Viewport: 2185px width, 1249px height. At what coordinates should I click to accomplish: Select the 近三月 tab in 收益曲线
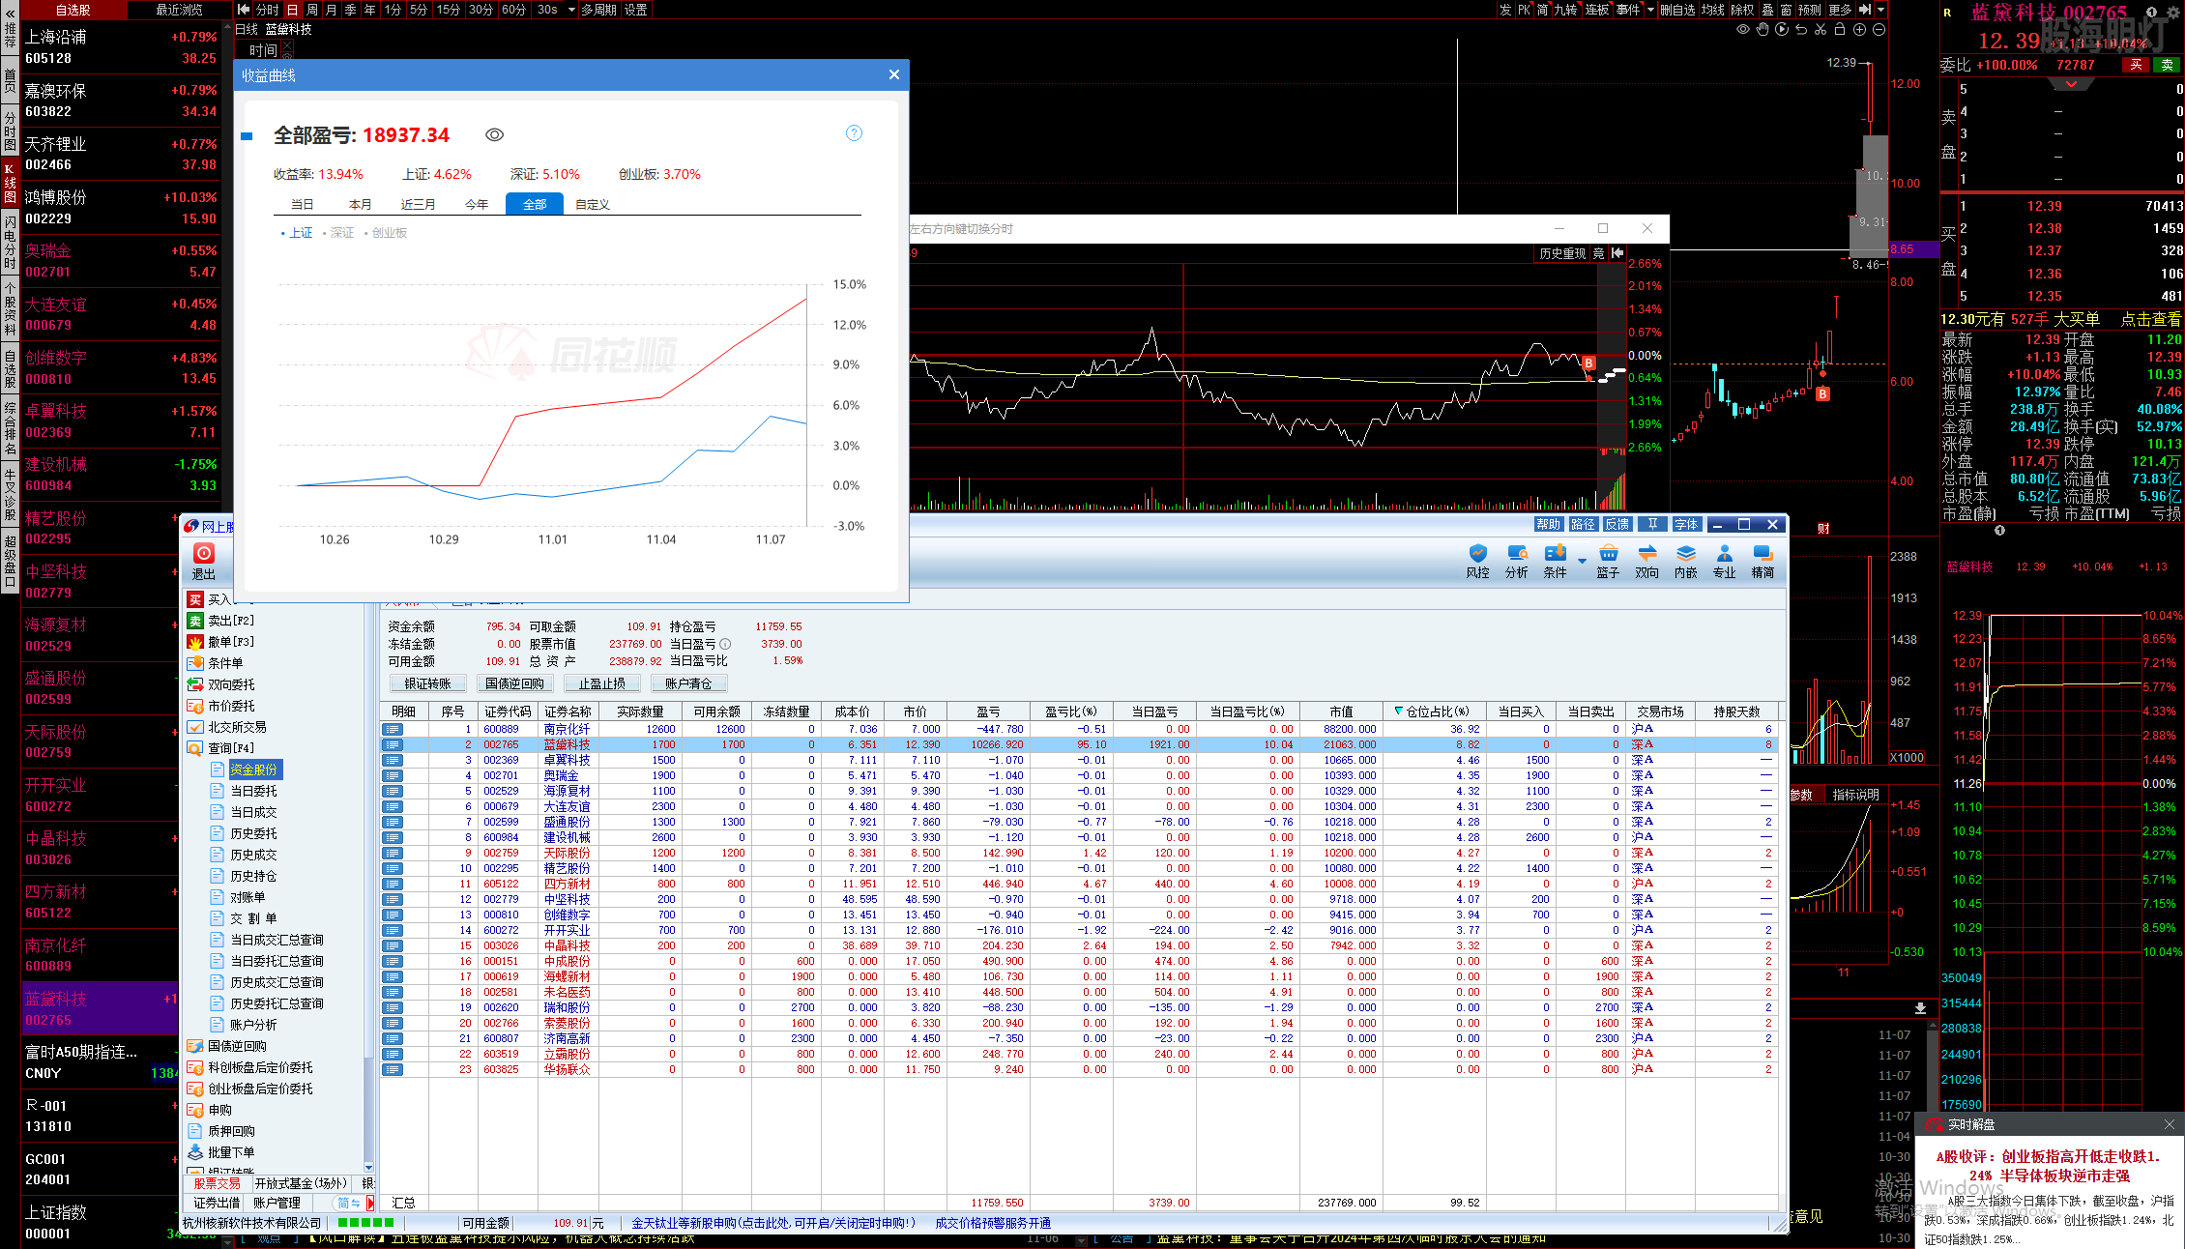[x=418, y=204]
